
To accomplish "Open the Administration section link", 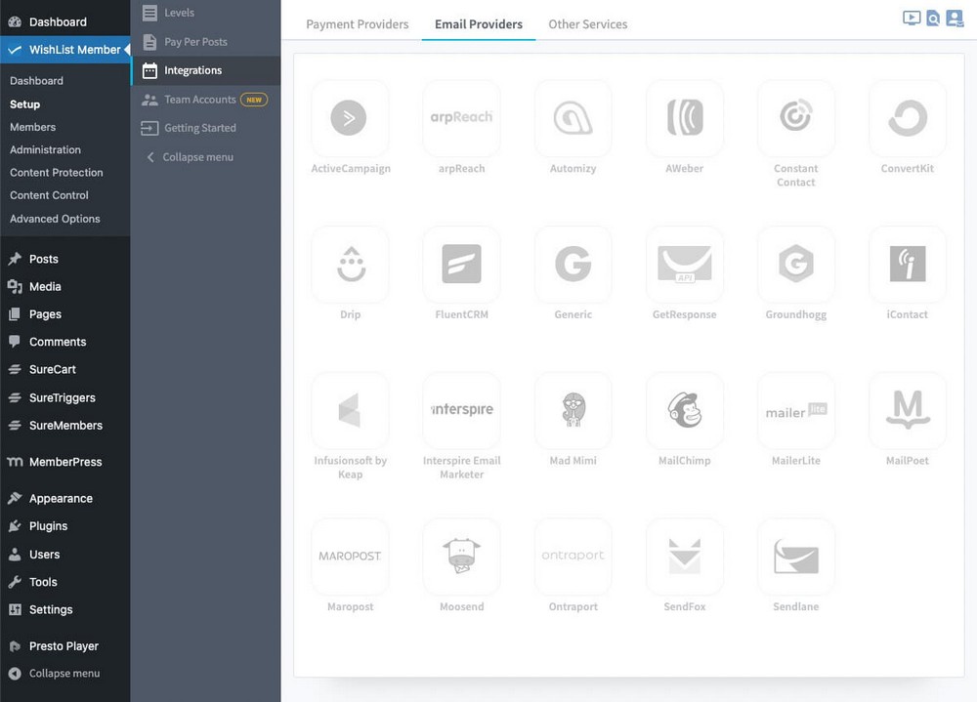I will coord(45,149).
